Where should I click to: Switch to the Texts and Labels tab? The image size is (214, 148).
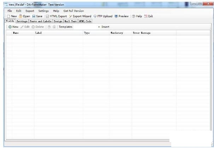click(x=41, y=21)
